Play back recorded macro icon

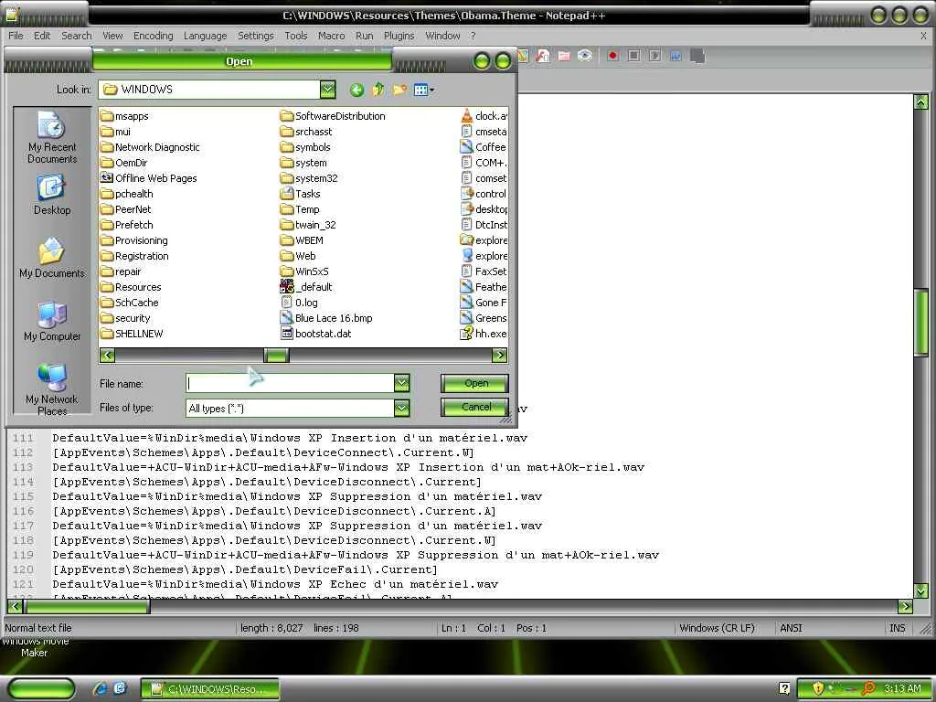point(654,56)
